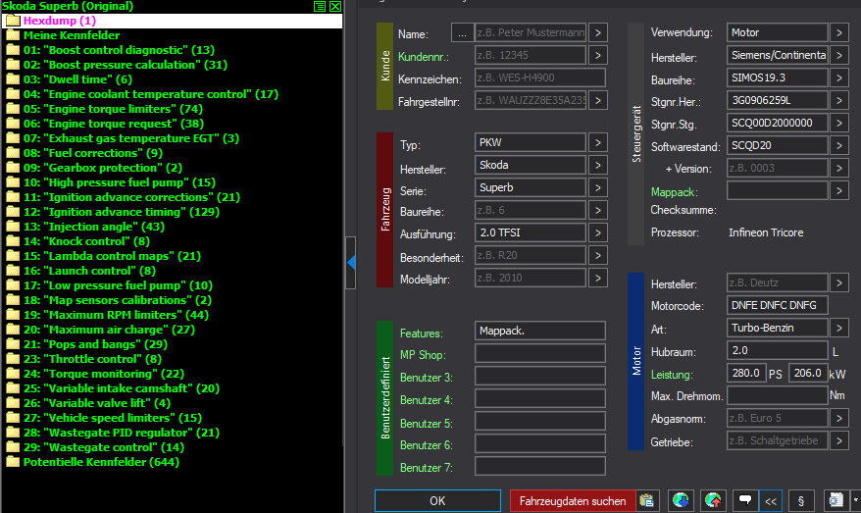Open folder 21: Pops and bangs
Screen dimensions: 861x513
95,344
